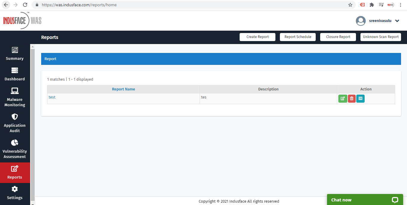Click the address bar URL
The width and height of the screenshot is (407, 205).
click(x=79, y=5)
